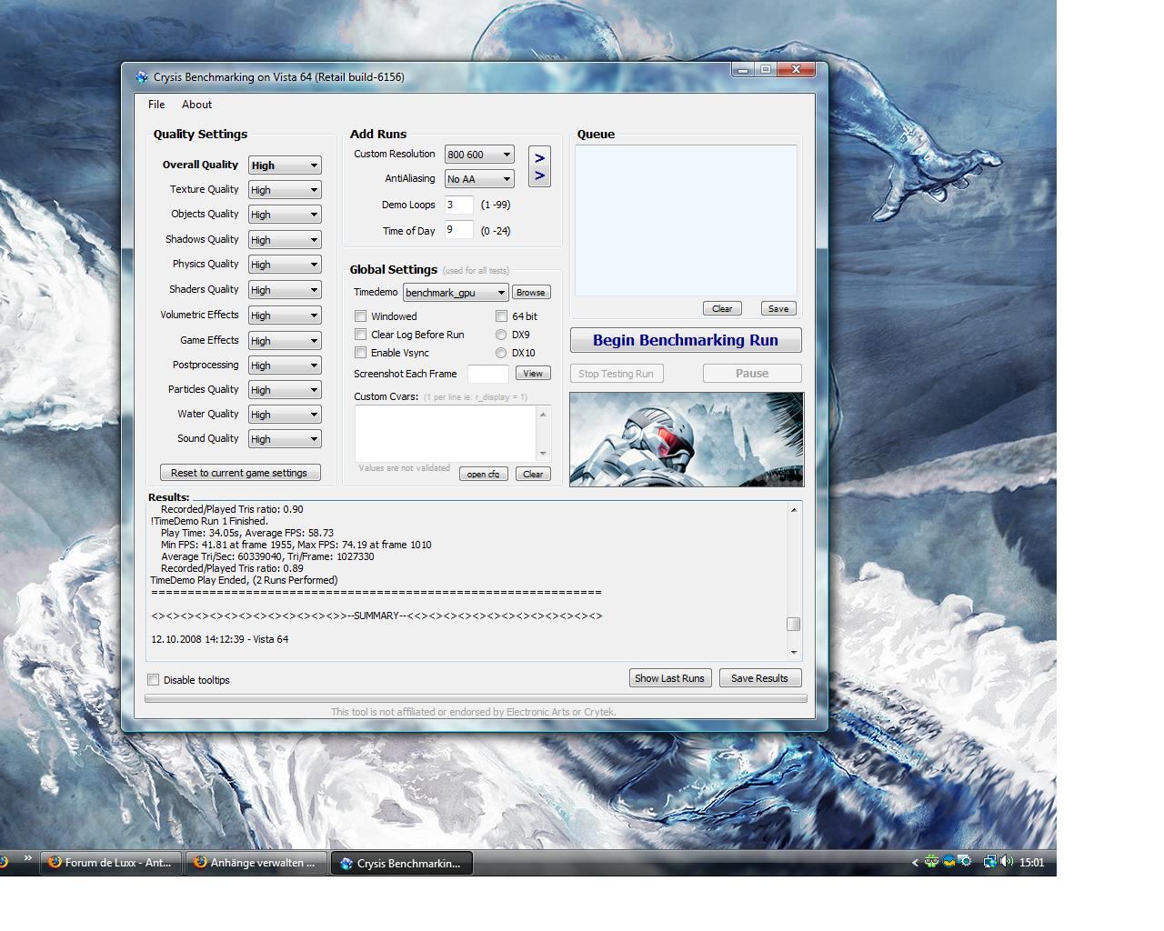Viewport: 1164px width, 931px height.
Task: Activate the Crysis Benchmarking taskbar button
Action: pos(401,864)
